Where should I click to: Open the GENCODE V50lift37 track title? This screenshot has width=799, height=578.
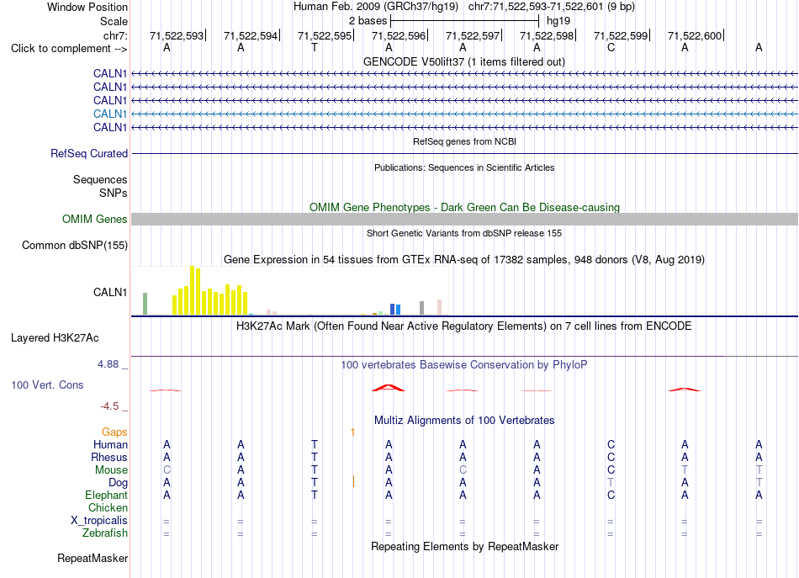[x=464, y=61]
